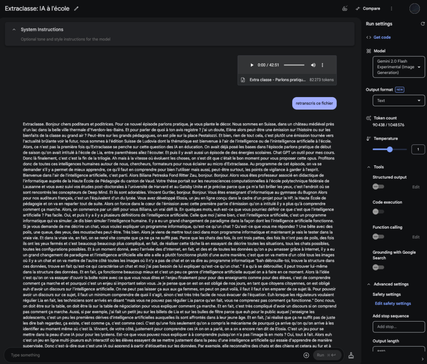Image resolution: width=427 pixels, height=364 pixels.
Task: Play the attached audio file
Action: [251, 65]
